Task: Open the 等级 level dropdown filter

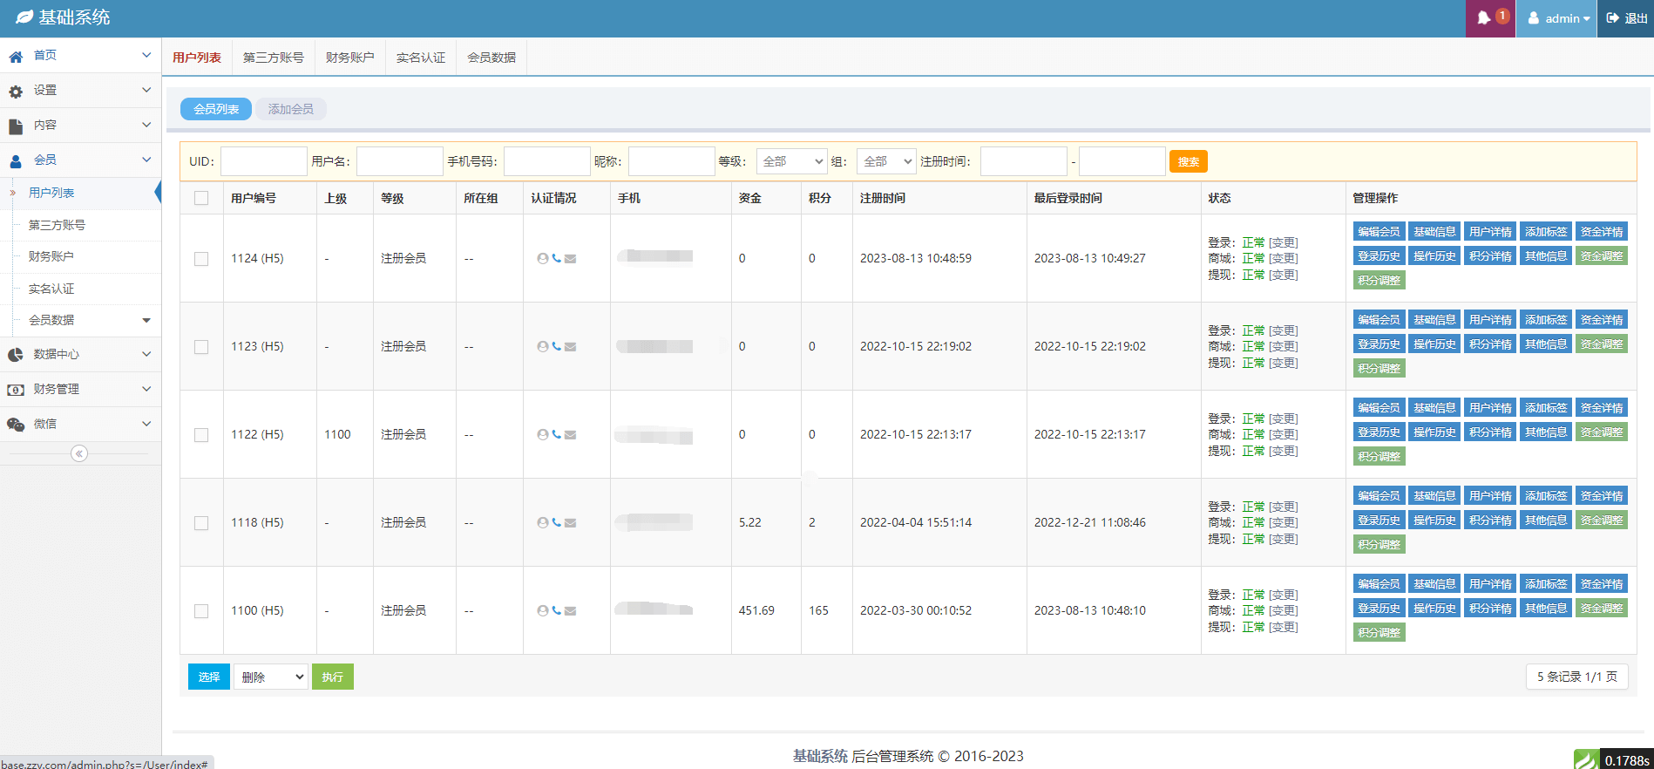Action: 791,161
